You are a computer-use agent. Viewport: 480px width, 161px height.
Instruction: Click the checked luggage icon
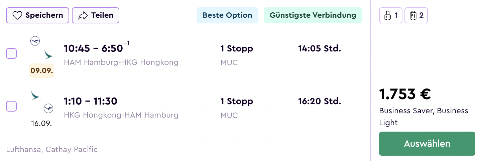pyautogui.click(x=413, y=15)
